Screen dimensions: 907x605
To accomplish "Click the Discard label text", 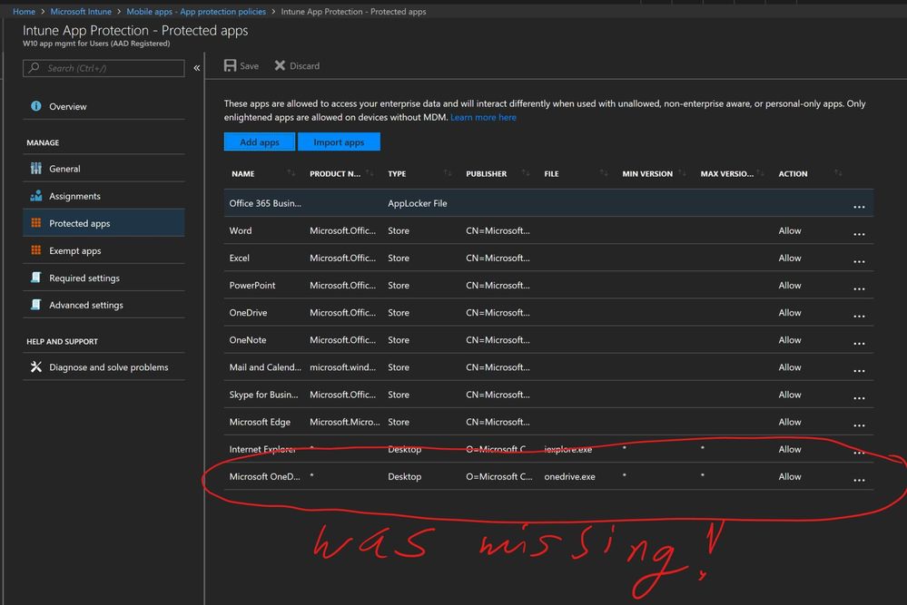I will coord(304,66).
